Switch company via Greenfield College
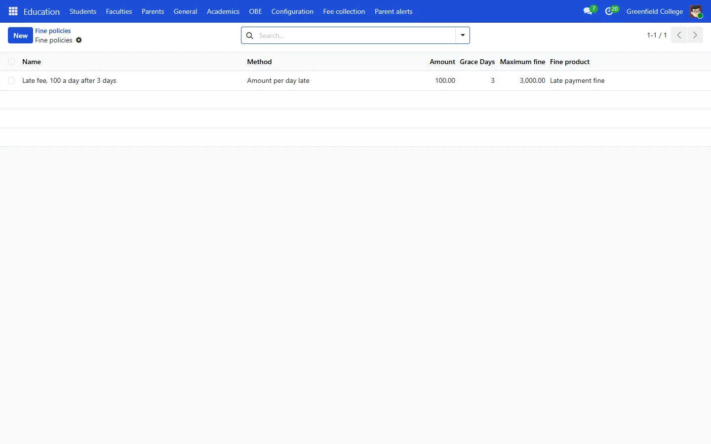Screen dimensions: 711x444 coord(655,11)
